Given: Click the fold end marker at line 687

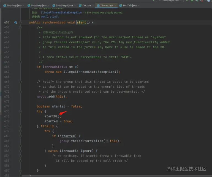Looking at the screenshot, I should [x=20, y=171].
